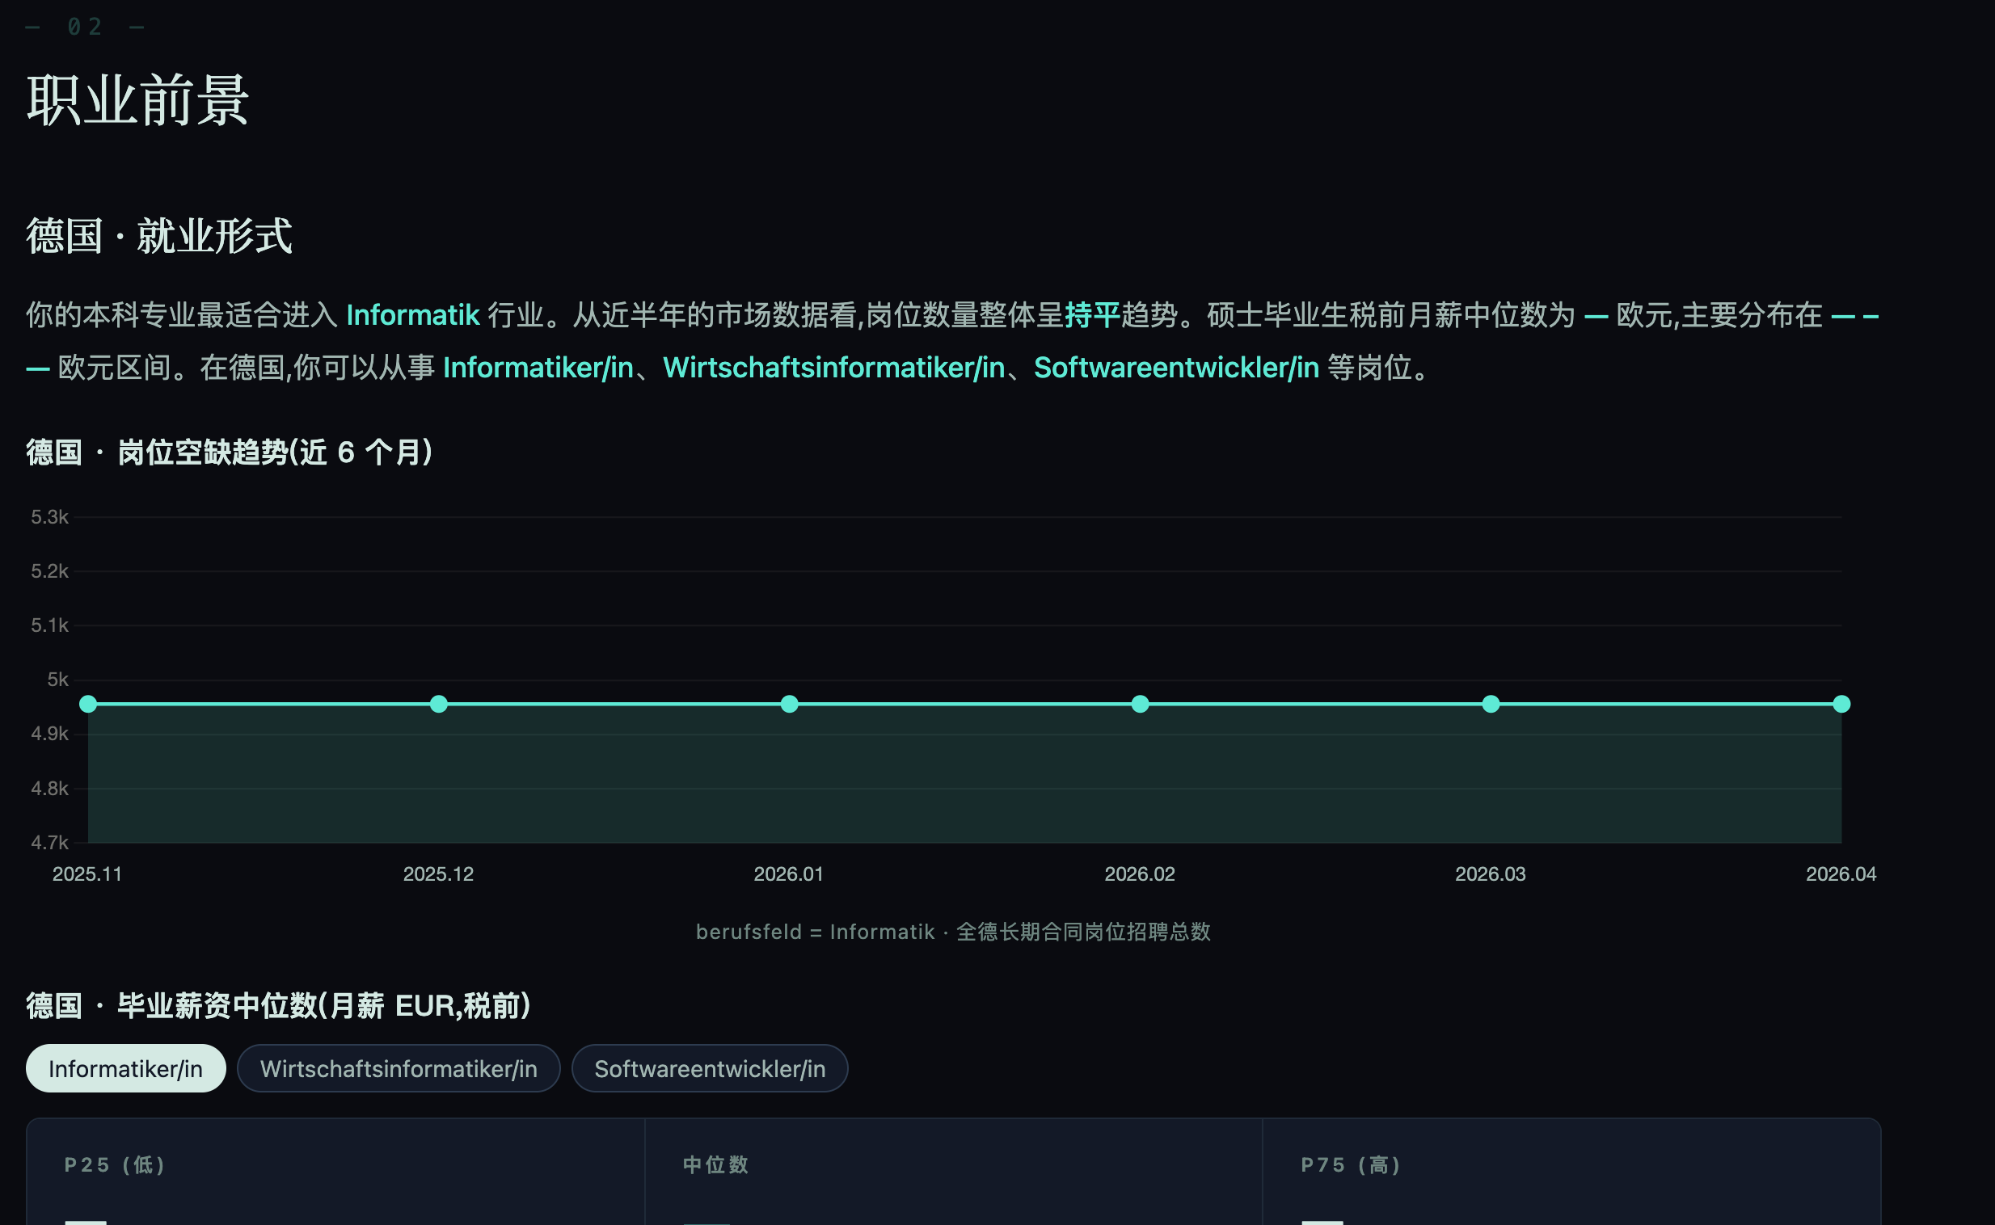This screenshot has width=1995, height=1225.
Task: Click the 职业前景 page heading
Action: (137, 100)
